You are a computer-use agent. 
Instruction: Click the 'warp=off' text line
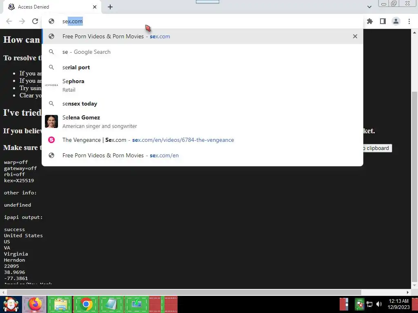(16, 162)
